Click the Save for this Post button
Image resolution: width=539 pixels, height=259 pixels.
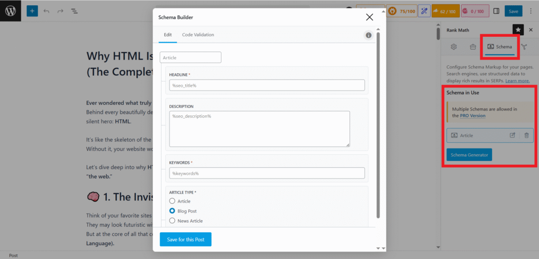pos(185,240)
